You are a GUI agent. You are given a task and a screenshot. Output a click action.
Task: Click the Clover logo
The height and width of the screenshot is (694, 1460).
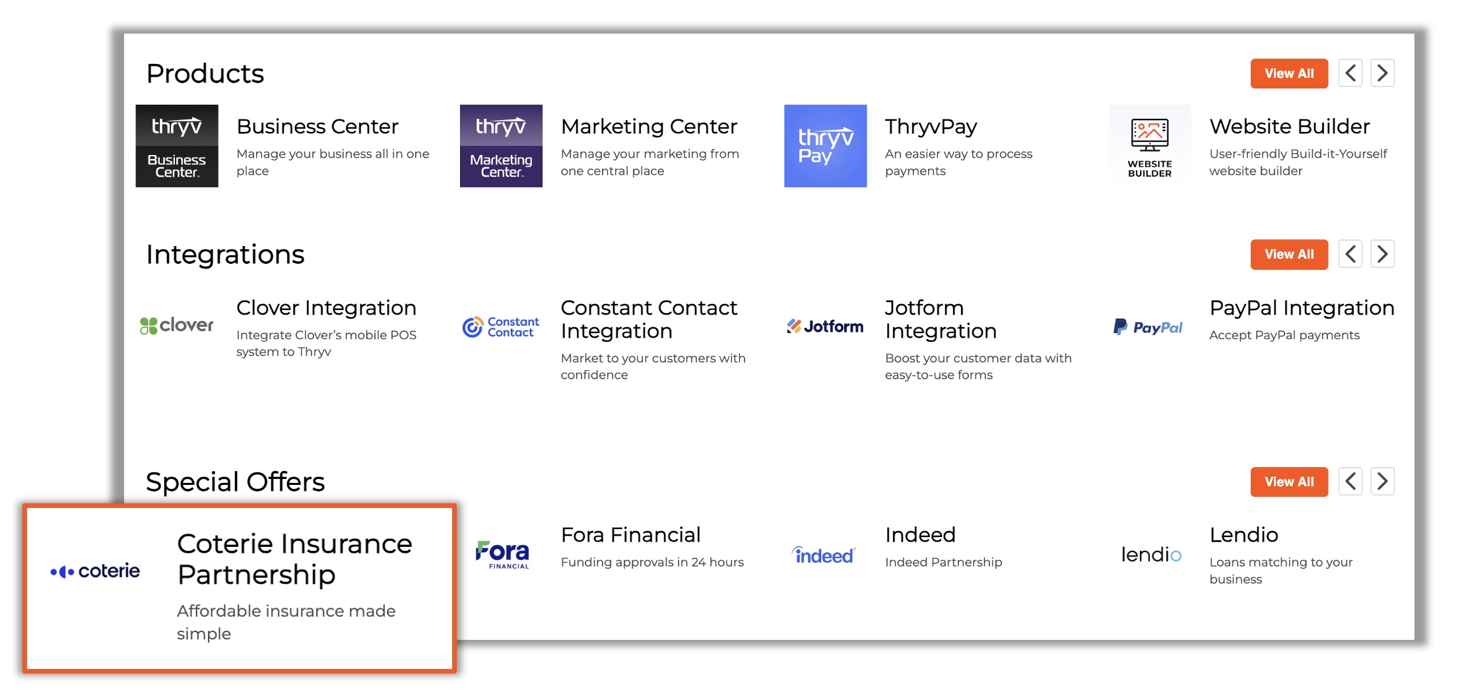point(177,325)
